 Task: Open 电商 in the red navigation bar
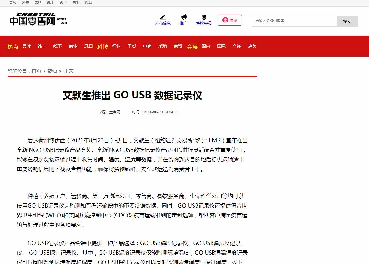(147, 46)
